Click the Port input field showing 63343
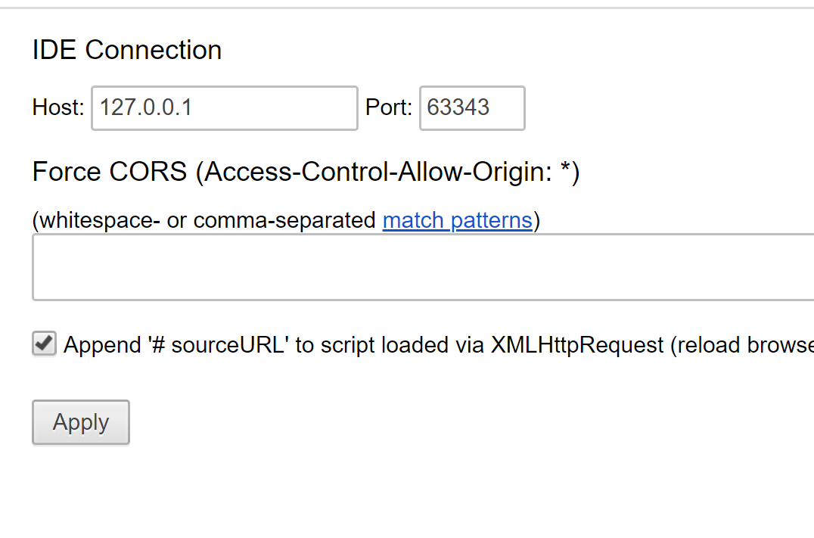The image size is (814, 538). click(471, 108)
